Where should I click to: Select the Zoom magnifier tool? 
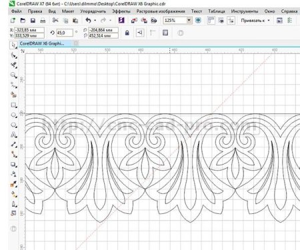tap(13, 75)
